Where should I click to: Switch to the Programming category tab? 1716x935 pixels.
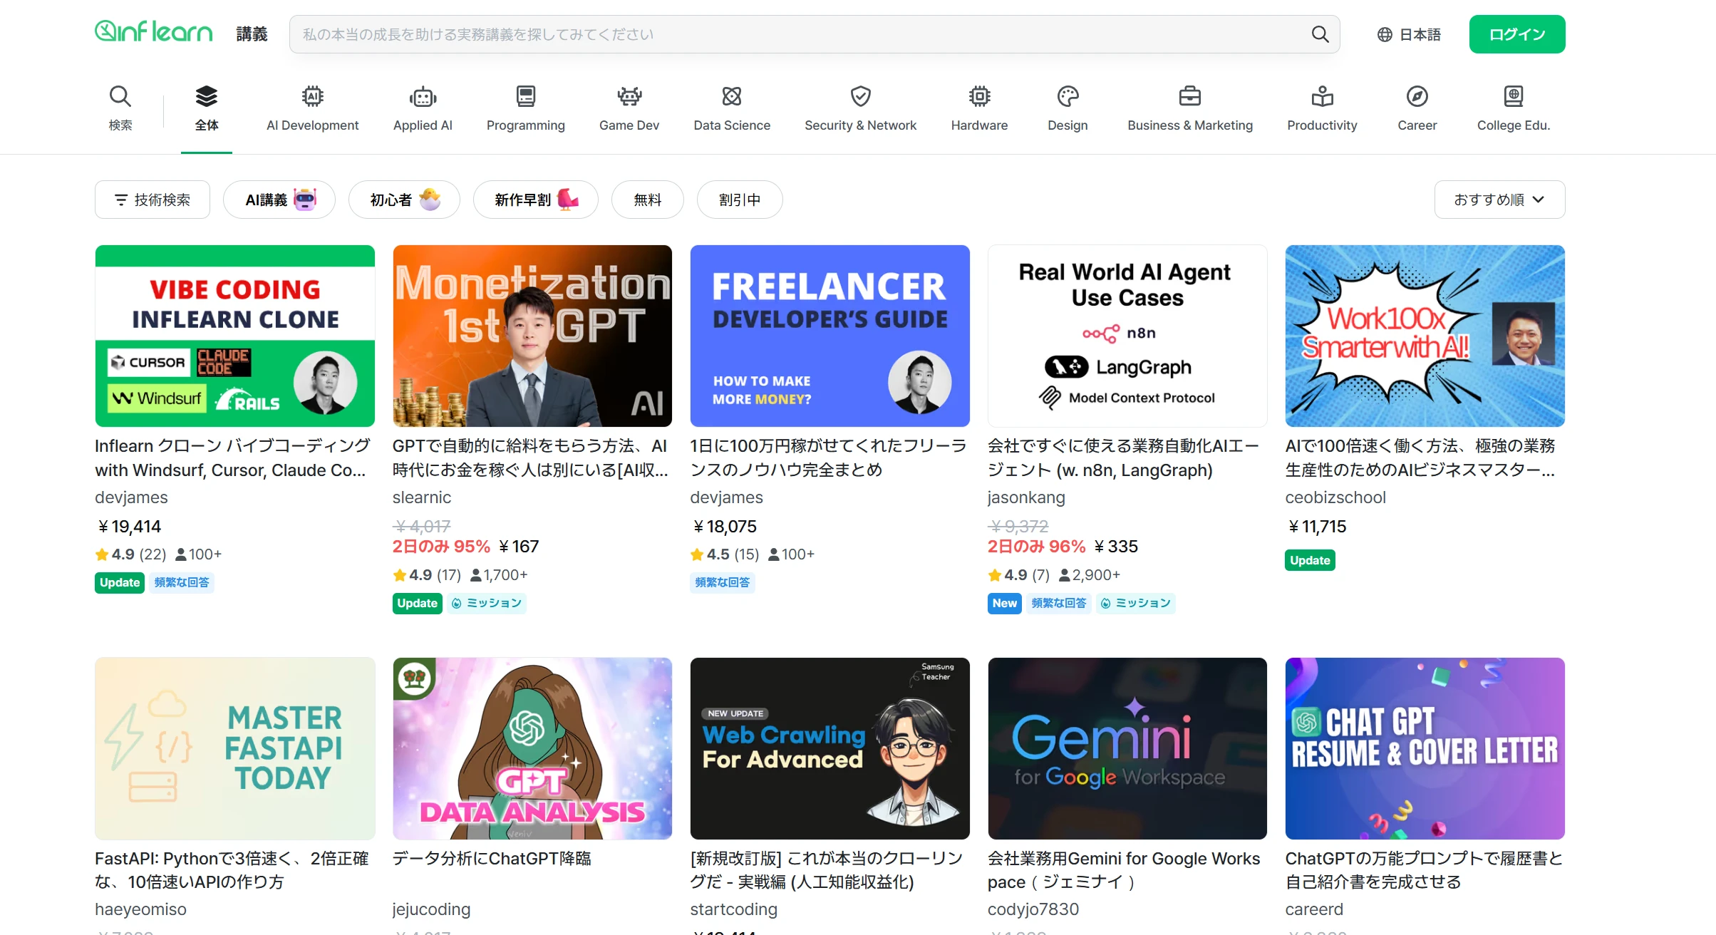(x=525, y=108)
